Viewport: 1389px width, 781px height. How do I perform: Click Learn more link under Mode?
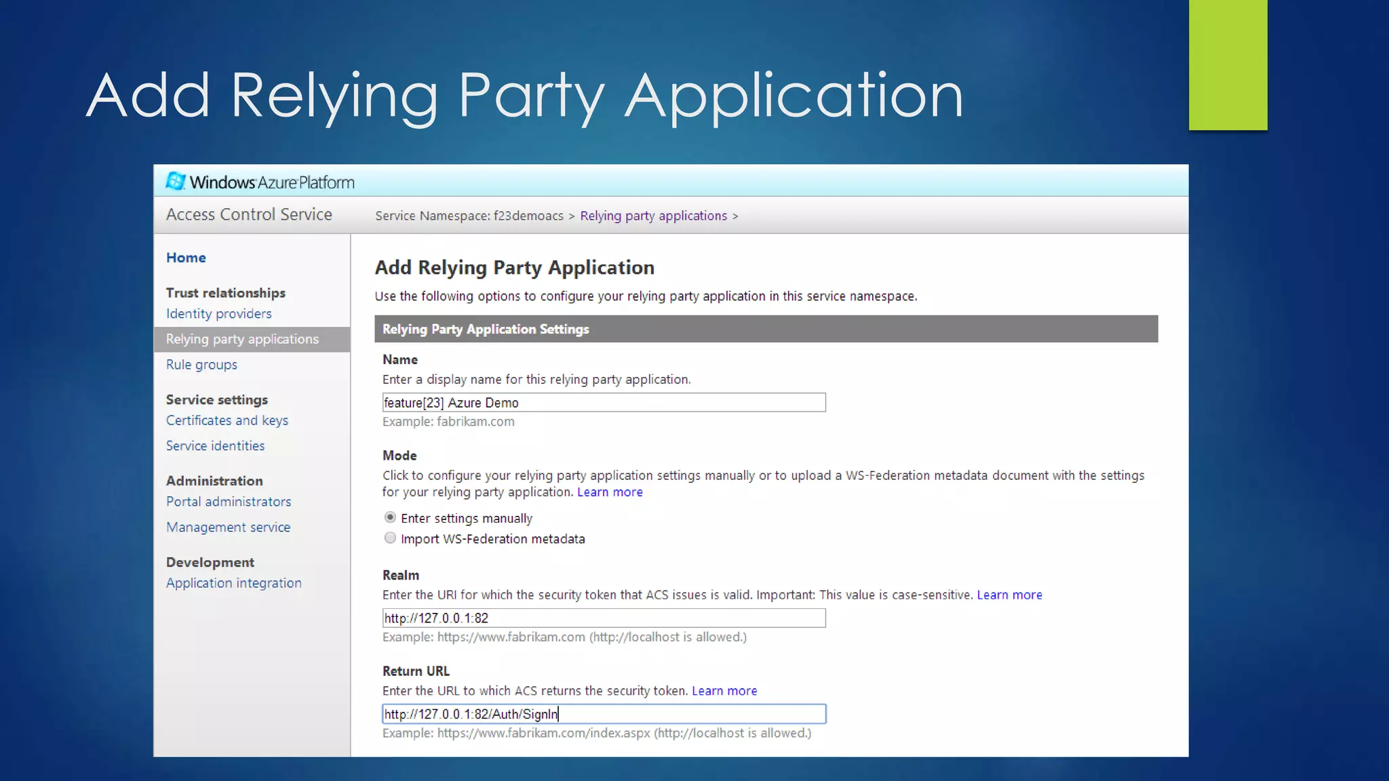[610, 492]
